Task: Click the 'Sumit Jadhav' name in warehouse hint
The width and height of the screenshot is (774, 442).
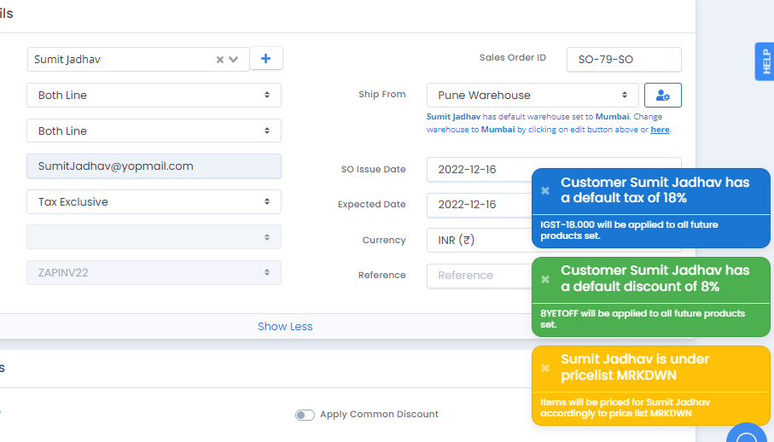Action: pos(453,117)
